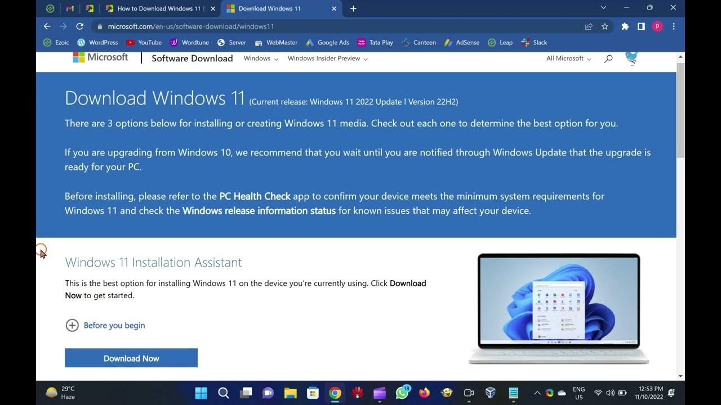Screen dimensions: 721x405
Task: Share this page icon in address bar
Action: coord(589,26)
